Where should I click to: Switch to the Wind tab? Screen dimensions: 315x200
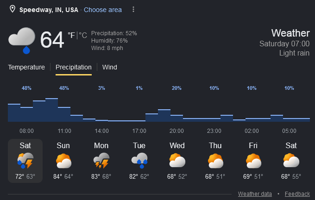click(x=109, y=67)
